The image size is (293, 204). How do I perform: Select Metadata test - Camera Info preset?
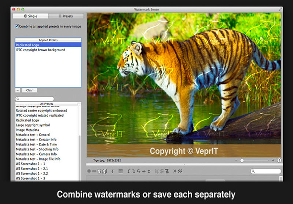click(x=47, y=154)
